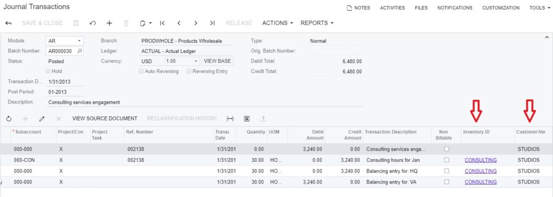Click the pencil edit row icon

click(x=42, y=119)
